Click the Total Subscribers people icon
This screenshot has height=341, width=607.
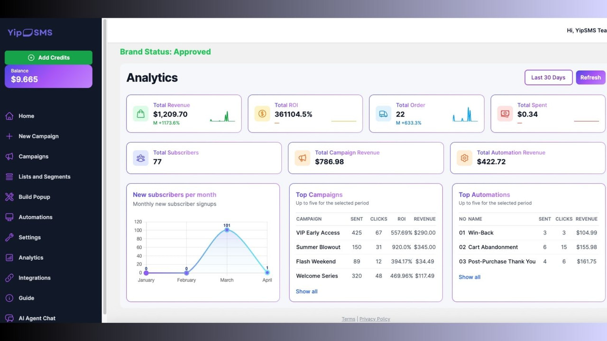(x=141, y=158)
